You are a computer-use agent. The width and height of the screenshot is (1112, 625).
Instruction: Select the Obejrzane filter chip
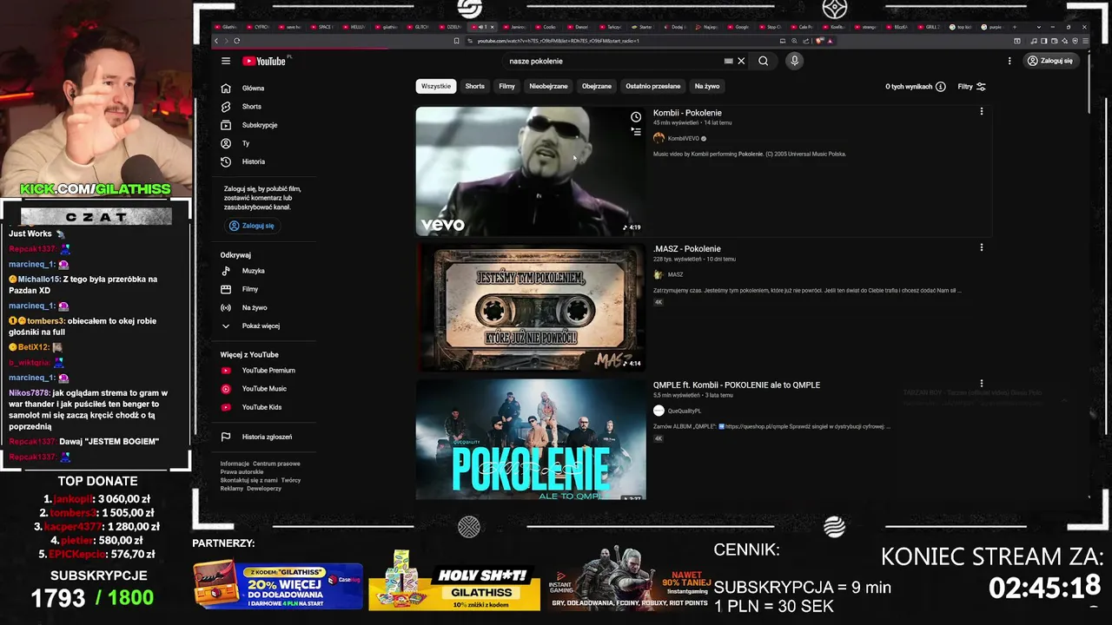596,86
